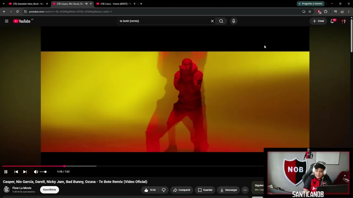Viewport: 353px width, 198px height.
Task: Seek on the red video progress bar
Action: [x=132, y=166]
